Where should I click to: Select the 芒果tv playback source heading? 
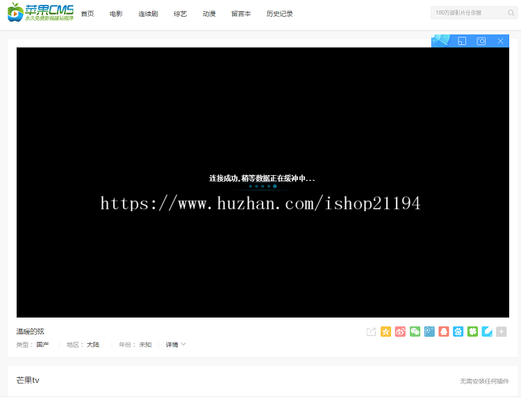(x=28, y=380)
